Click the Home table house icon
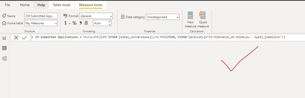 click(4, 23)
